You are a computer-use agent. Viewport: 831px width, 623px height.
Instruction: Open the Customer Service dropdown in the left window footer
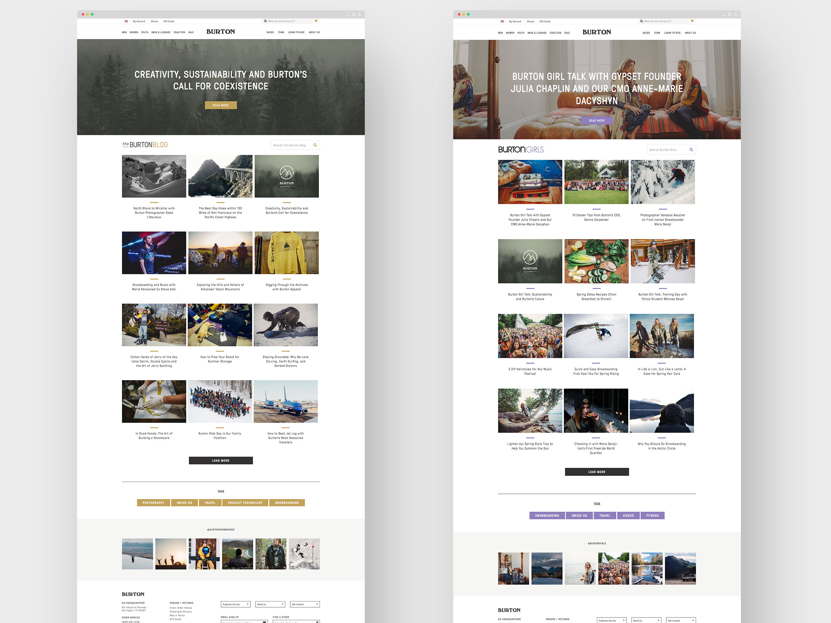(x=236, y=604)
